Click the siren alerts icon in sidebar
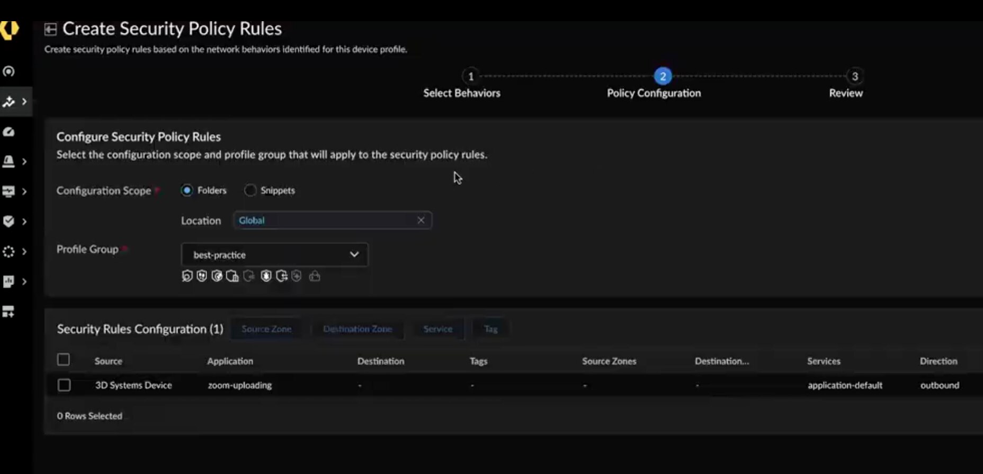This screenshot has height=474, width=983. (x=8, y=162)
